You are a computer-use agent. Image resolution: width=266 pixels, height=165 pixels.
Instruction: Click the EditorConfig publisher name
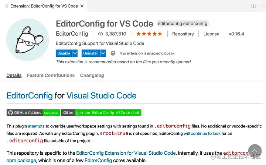pos(72,34)
